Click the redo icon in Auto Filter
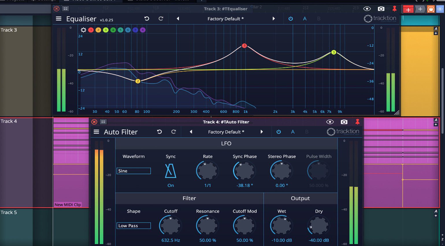This screenshot has height=246, width=445. click(x=174, y=132)
